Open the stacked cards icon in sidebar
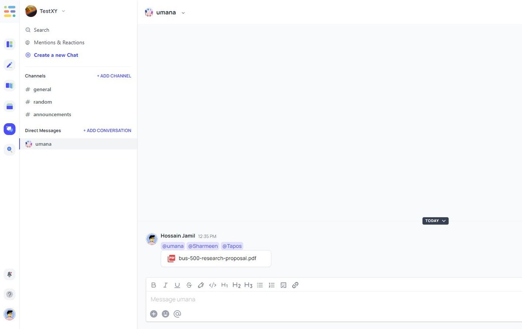Image resolution: width=522 pixels, height=329 pixels. tap(10, 106)
